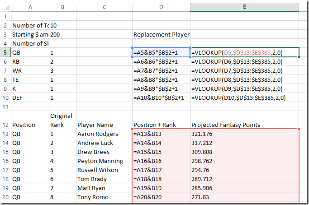Click the 'Starting $ am' cell
Viewport: 309px width, 205px height.
pos(30,34)
